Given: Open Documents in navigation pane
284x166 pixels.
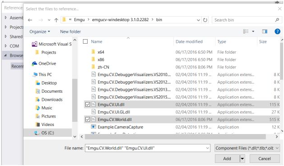Looking at the screenshot, I should pyautogui.click(x=49, y=91).
